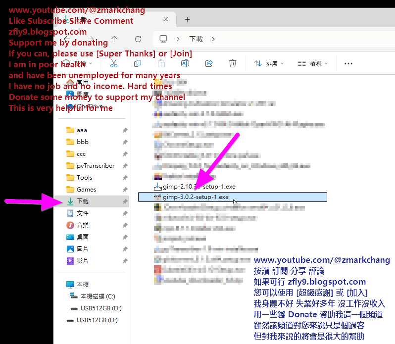Select 下載 Downloads in sidebar
This screenshot has height=344, width=395.
[x=92, y=201]
